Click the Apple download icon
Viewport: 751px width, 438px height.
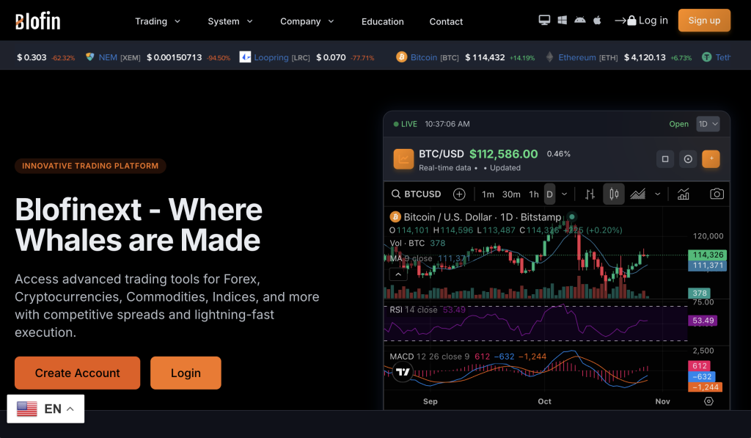(597, 21)
